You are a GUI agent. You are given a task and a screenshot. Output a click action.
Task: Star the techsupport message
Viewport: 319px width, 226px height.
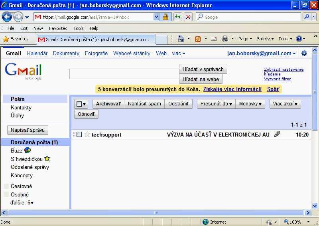[x=87, y=134]
